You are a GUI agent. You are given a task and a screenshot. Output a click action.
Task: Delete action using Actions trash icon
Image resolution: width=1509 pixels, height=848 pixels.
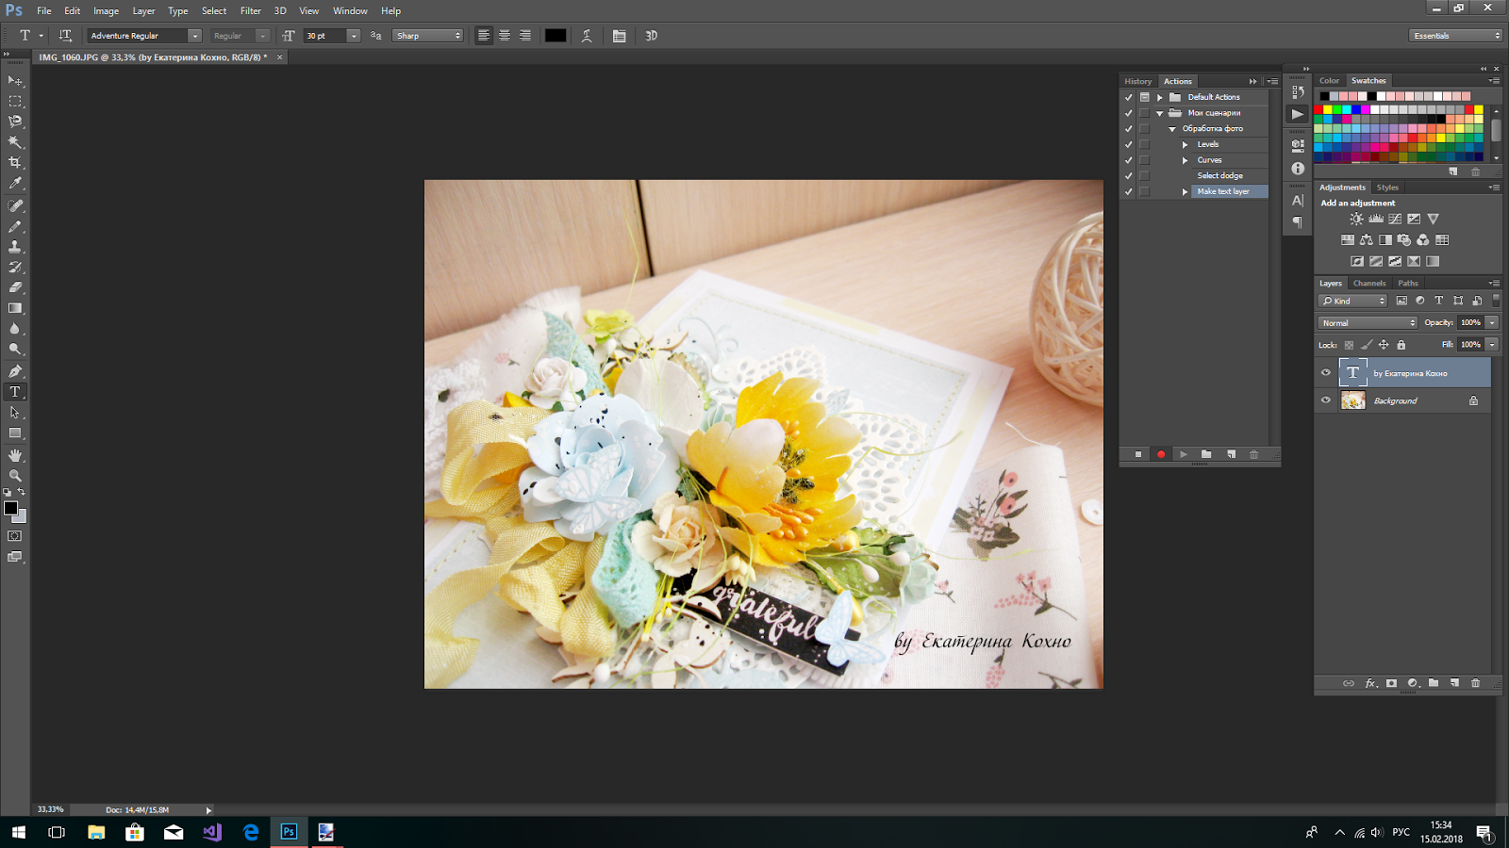pyautogui.click(x=1254, y=454)
